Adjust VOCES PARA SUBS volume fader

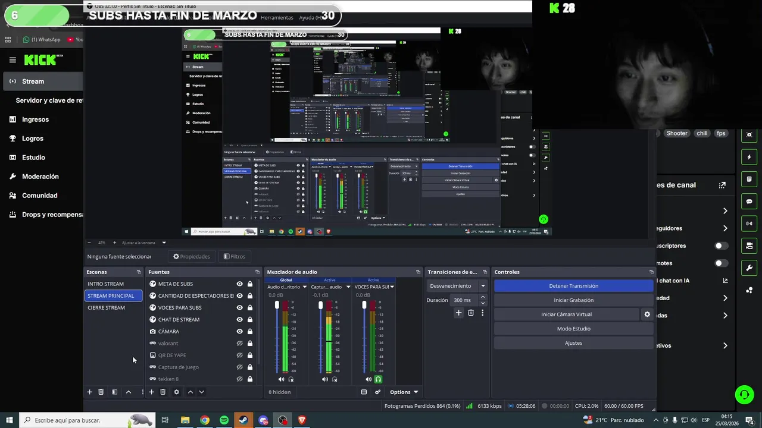364,305
